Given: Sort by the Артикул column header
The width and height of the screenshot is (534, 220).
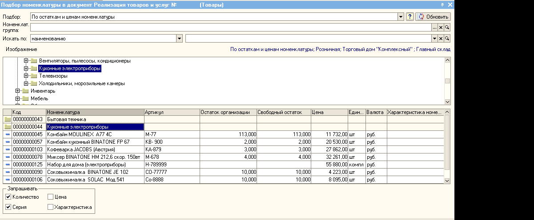Looking at the screenshot, I should (172, 112).
